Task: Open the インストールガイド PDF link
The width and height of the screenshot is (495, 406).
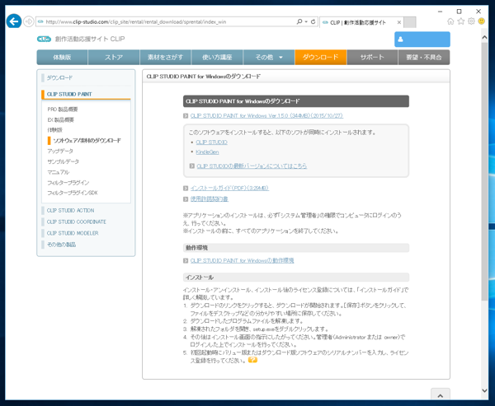Action: (229, 189)
